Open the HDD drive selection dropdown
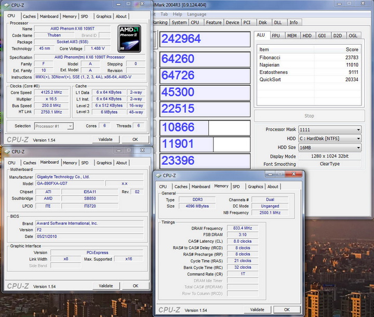Image resolution: width=374 pixels, height=317 pixels. pyautogui.click(x=358, y=139)
